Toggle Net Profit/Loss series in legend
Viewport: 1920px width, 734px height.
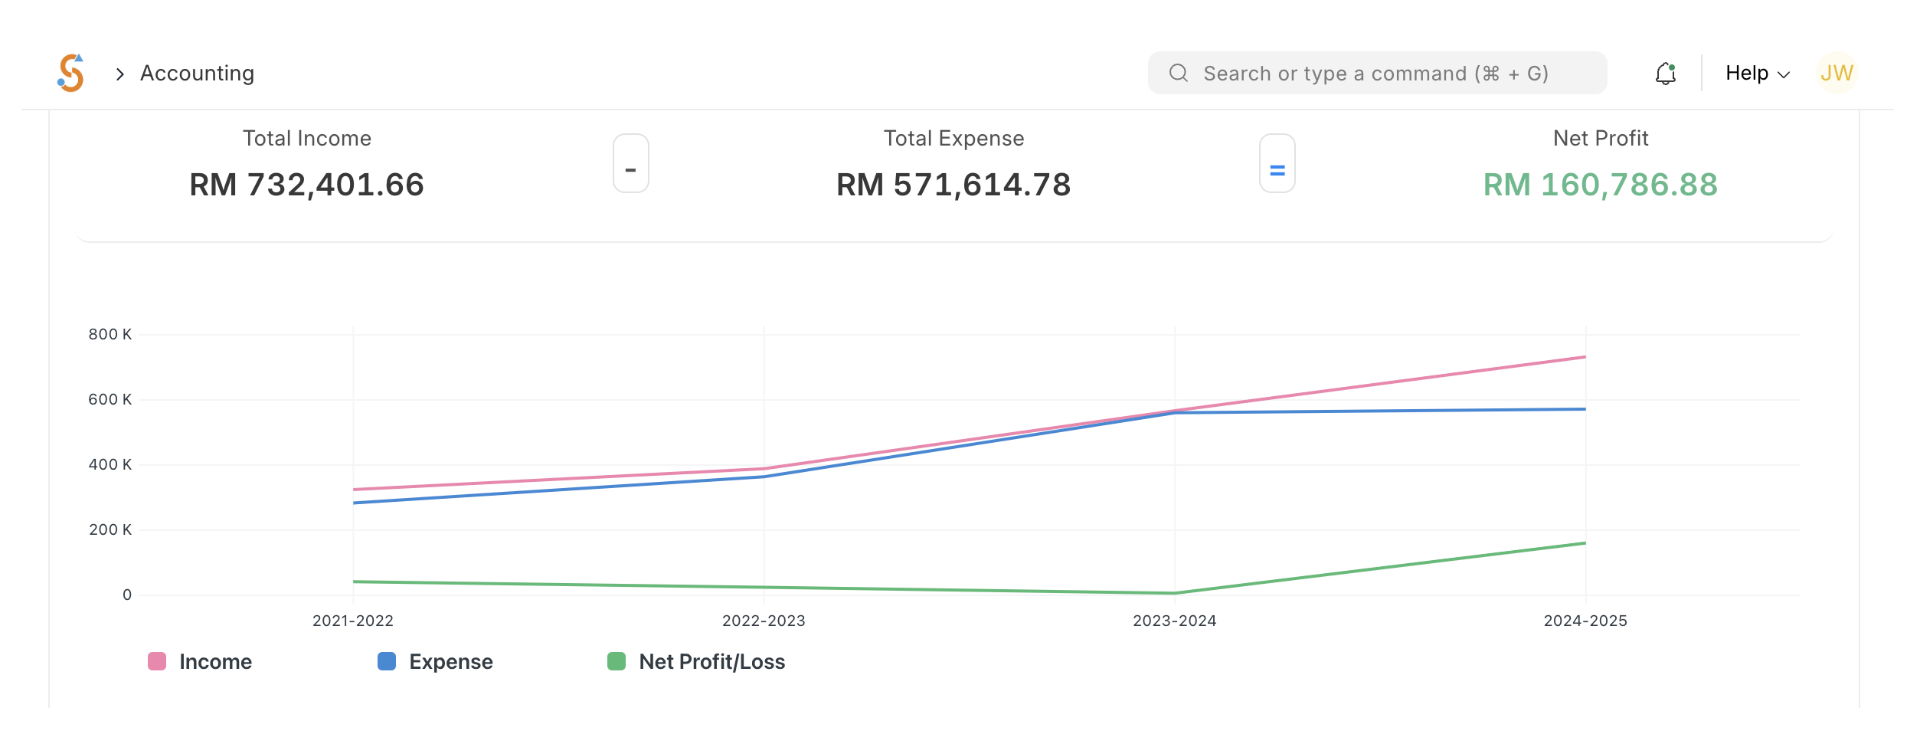click(711, 662)
